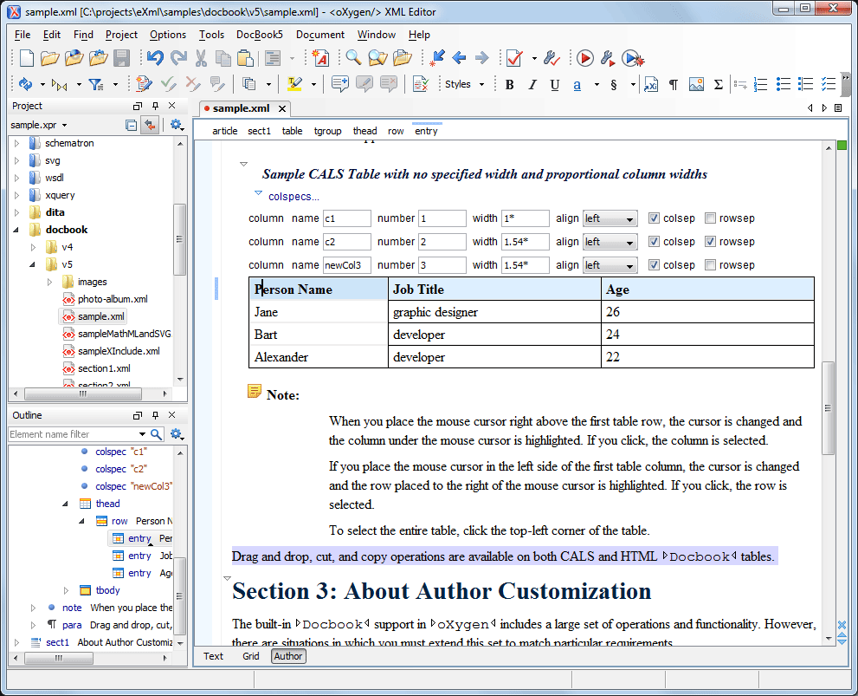
Task: Open the Document menu
Action: (320, 35)
